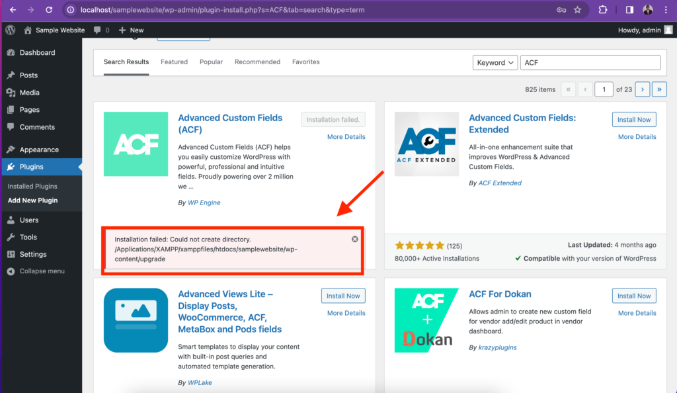This screenshot has width=677, height=393.
Task: Reload the page with refresh icon
Action: click(49, 9)
